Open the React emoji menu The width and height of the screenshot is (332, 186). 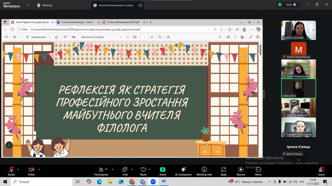143,171
